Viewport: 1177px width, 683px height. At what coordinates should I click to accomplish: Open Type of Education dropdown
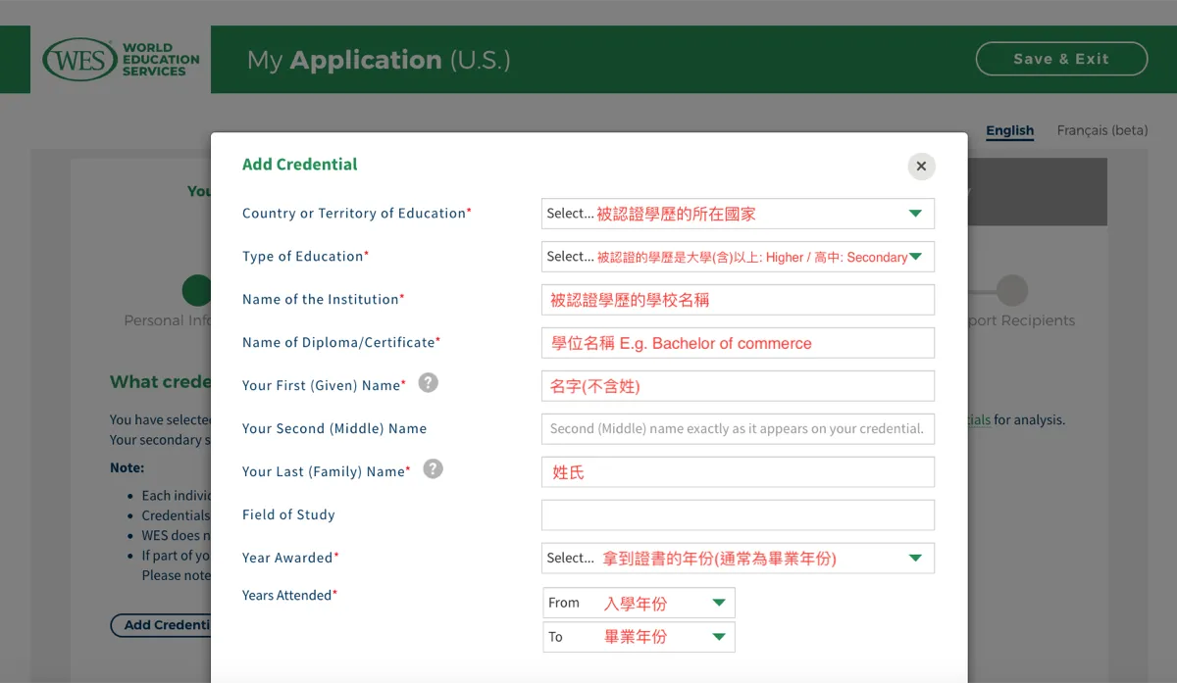tap(738, 257)
